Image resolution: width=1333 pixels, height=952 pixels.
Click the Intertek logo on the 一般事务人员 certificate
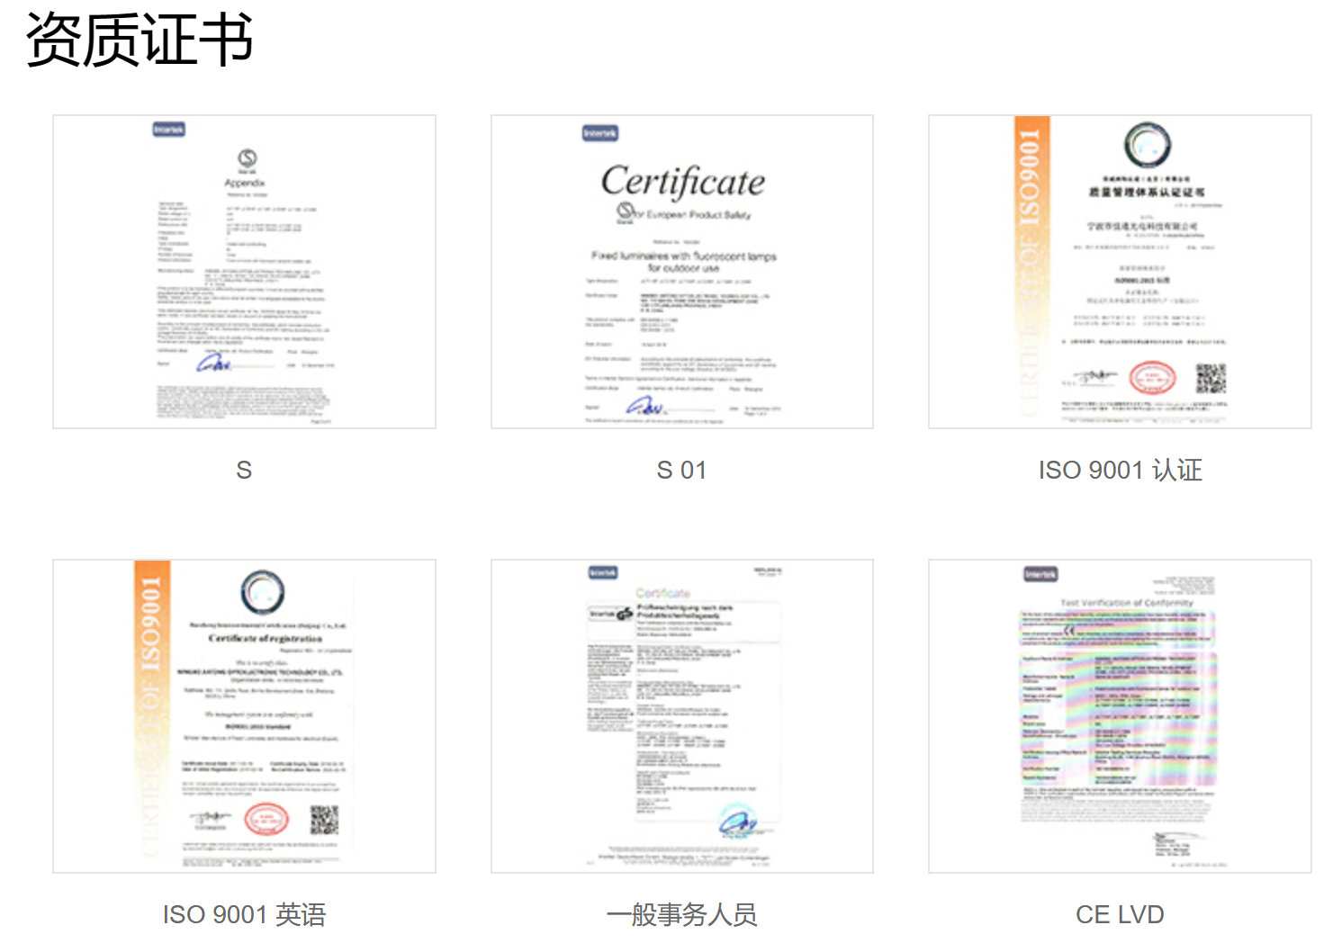[x=603, y=572]
